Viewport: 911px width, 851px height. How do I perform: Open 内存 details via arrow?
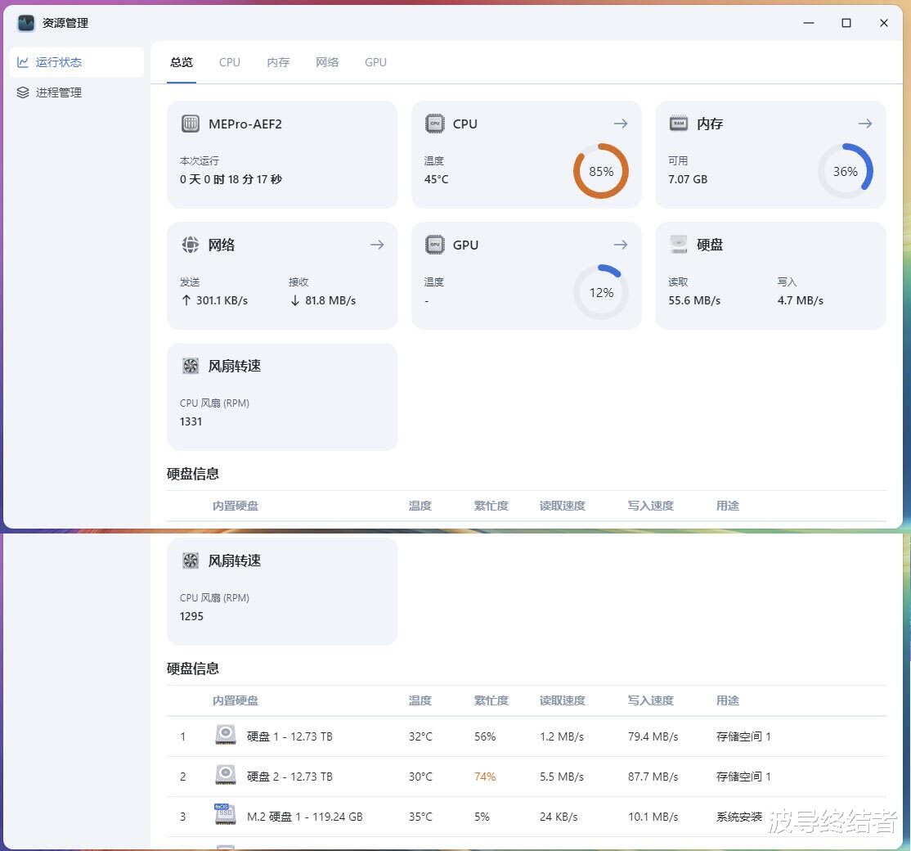tap(865, 124)
